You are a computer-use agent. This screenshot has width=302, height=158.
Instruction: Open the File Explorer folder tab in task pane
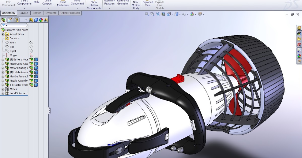(x=299, y=39)
